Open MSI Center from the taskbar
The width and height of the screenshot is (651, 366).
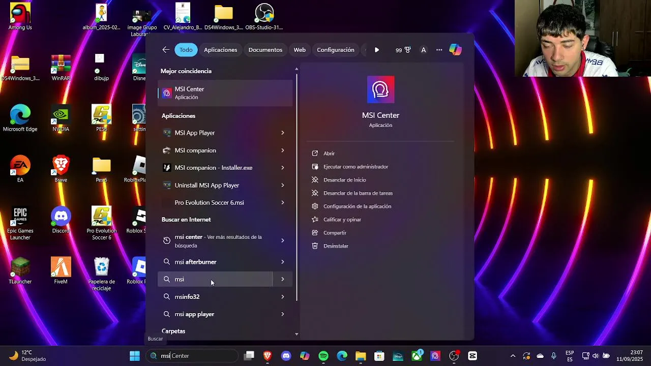[x=435, y=356]
